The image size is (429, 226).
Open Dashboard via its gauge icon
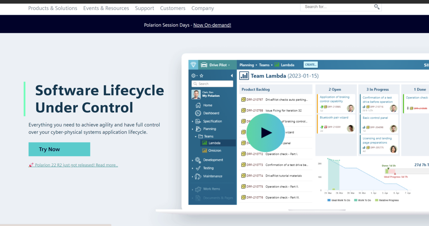pyautogui.click(x=198, y=113)
